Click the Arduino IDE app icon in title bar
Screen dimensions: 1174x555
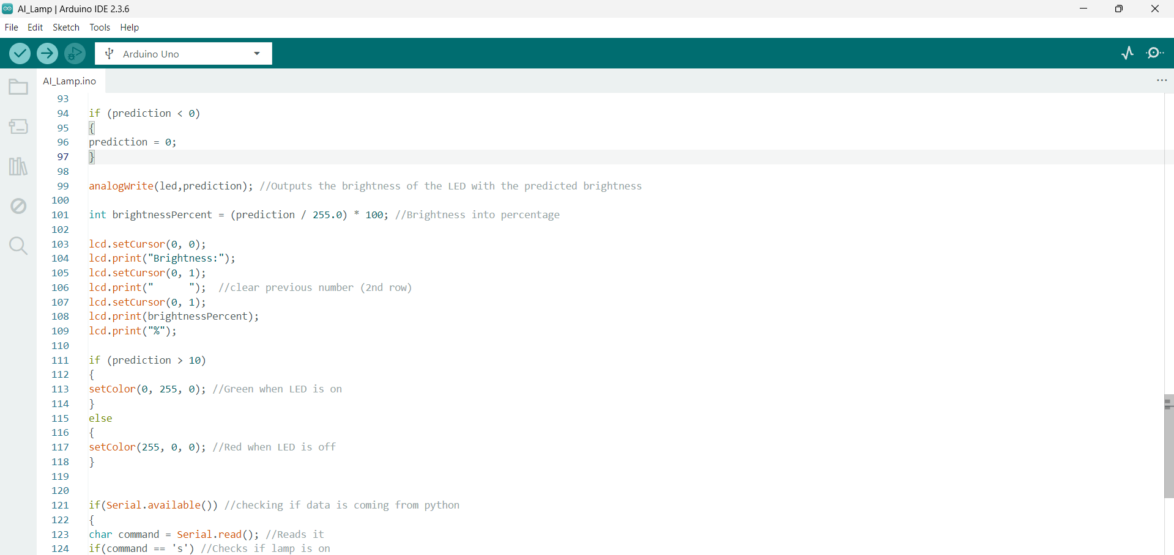(7, 9)
